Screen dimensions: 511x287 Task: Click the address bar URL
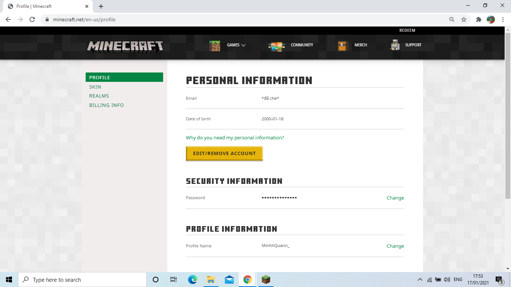[84, 19]
